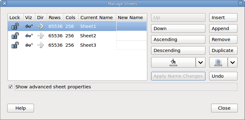Select the Sheet3 row name

[88, 45]
